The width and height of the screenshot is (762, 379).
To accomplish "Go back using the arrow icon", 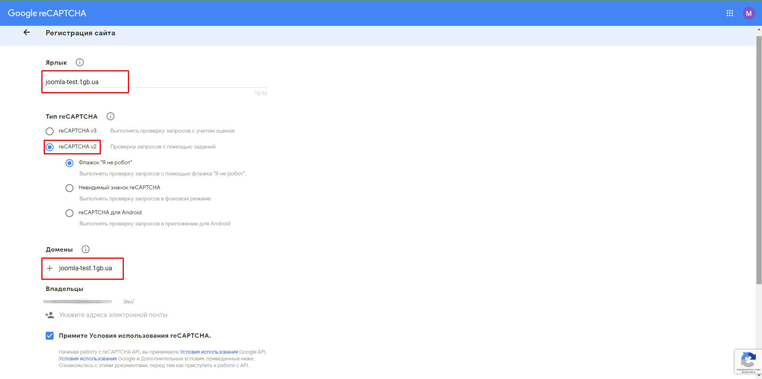I will (x=27, y=33).
